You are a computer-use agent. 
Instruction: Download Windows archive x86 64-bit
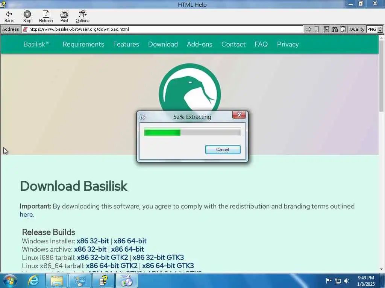click(x=127, y=249)
